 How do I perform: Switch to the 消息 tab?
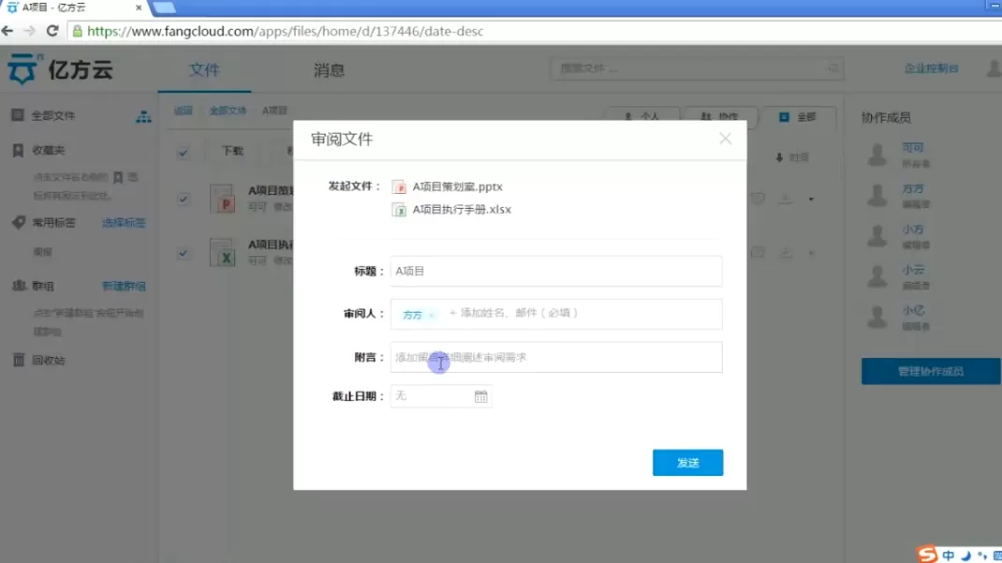coord(329,69)
